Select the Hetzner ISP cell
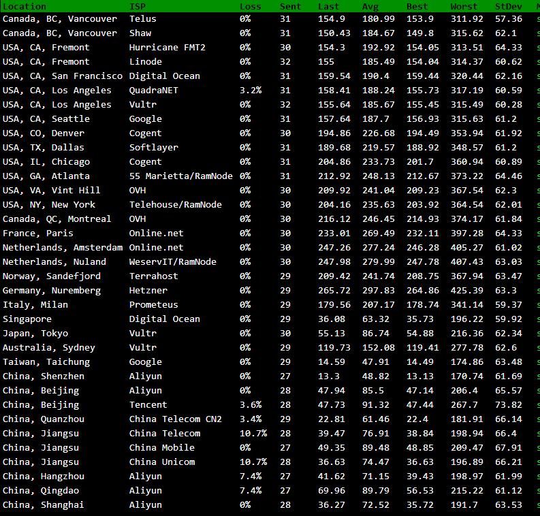Viewport: 540px width, 516px height. click(x=148, y=290)
